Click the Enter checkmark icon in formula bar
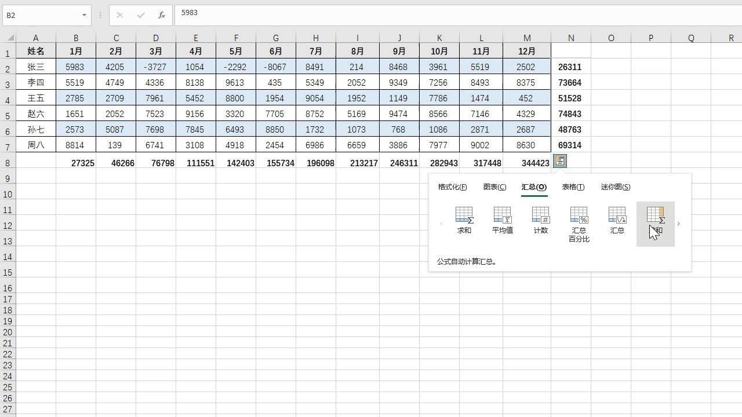This screenshot has width=742, height=417. 141,16
